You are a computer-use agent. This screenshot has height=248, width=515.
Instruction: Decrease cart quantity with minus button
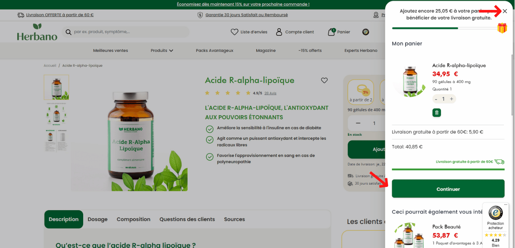point(436,99)
